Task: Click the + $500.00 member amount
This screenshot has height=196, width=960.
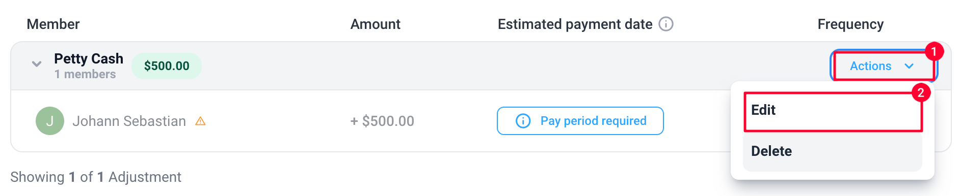Action: coord(382,121)
